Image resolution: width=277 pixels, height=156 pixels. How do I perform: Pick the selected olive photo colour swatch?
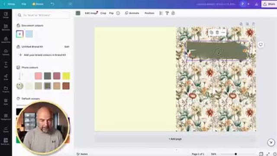(x=48, y=86)
